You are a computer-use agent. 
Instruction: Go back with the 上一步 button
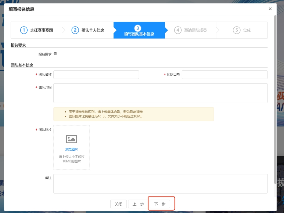click(138, 204)
